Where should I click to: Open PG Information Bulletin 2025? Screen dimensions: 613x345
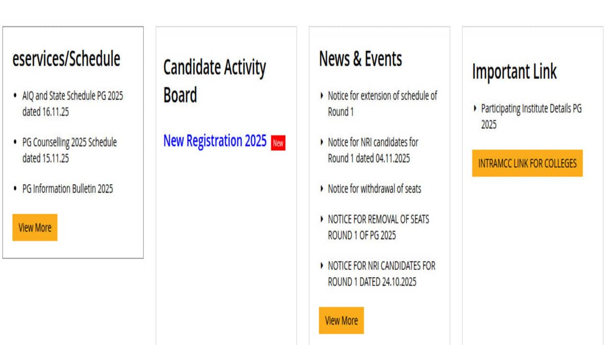(67, 189)
